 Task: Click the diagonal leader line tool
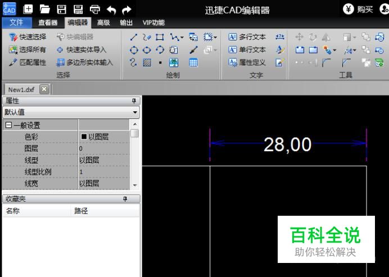coord(193,50)
